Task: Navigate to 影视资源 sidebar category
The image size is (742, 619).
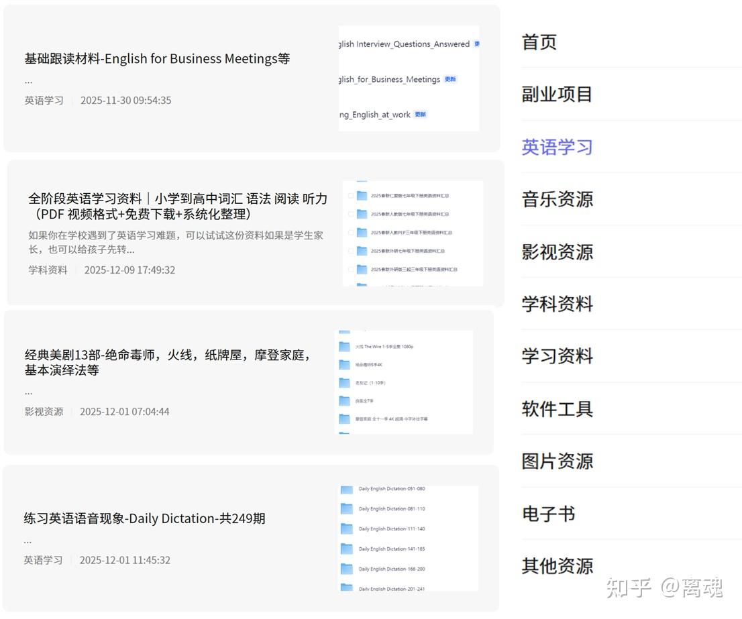Action: pos(557,251)
